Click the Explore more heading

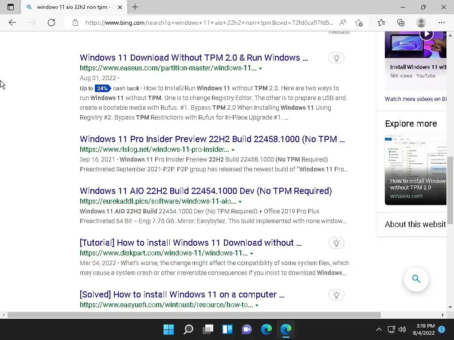coord(411,124)
